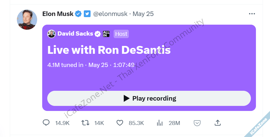Reply using the comment bubble icon
The width and height of the screenshot is (270, 137).
pyautogui.click(x=46, y=123)
